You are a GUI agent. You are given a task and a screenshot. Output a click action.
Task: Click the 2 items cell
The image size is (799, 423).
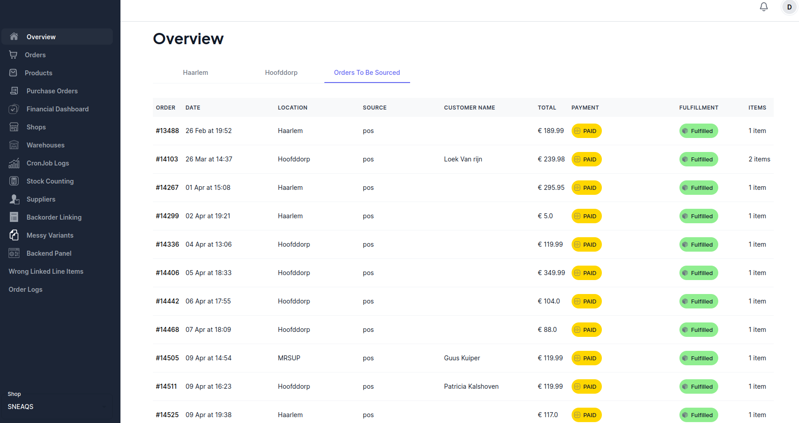pos(759,159)
